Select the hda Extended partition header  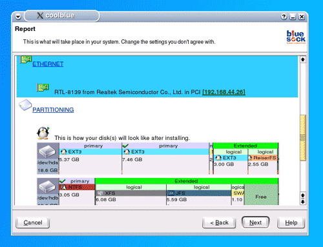coord(245,146)
